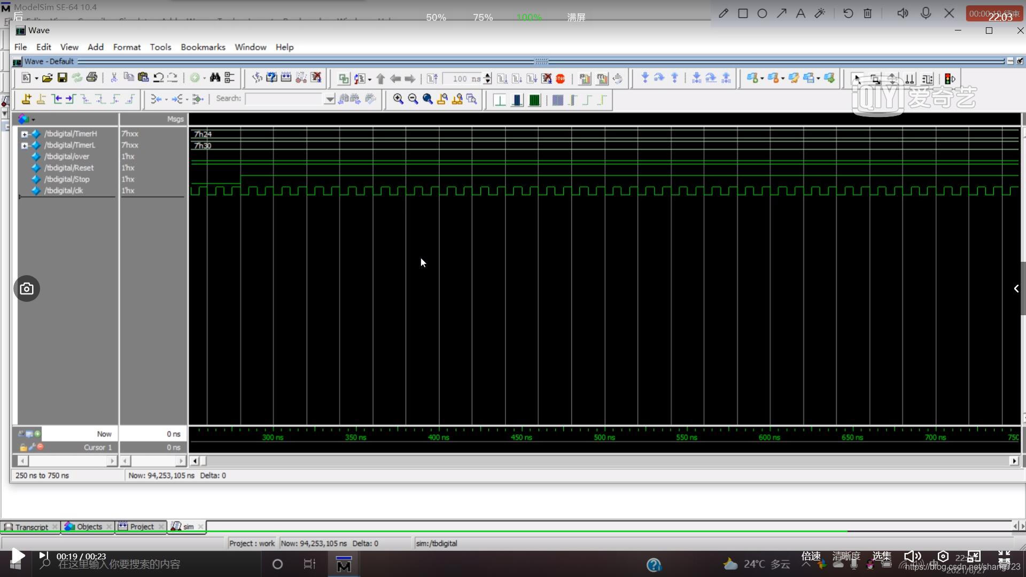1026x577 pixels.
Task: Switch to the Objects tab
Action: point(89,527)
